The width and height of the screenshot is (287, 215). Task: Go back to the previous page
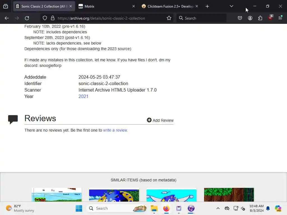pyautogui.click(x=7, y=18)
